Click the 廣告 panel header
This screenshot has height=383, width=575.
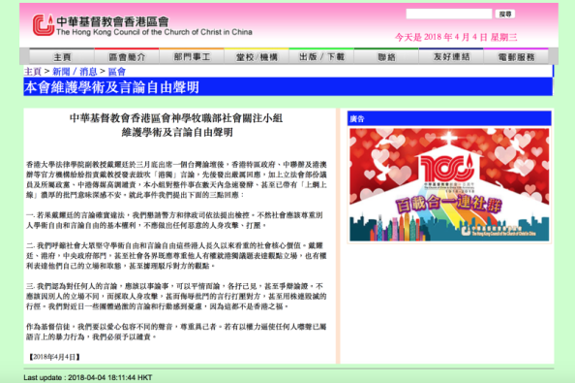click(x=449, y=118)
